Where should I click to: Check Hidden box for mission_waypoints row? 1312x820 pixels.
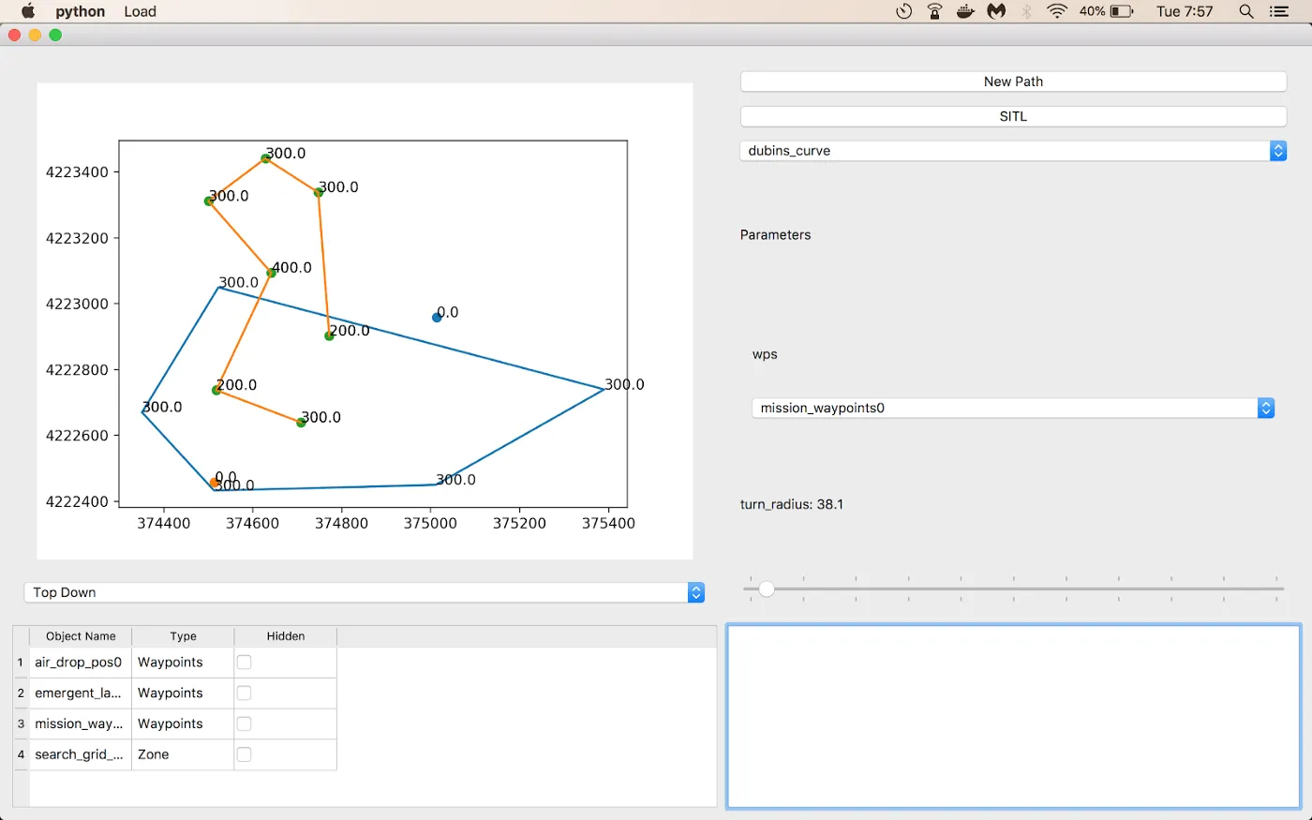pyautogui.click(x=244, y=723)
